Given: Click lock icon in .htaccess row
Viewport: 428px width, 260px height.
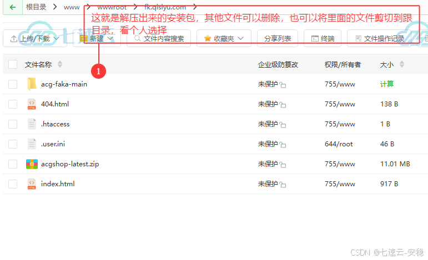Looking at the screenshot, I should (283, 125).
